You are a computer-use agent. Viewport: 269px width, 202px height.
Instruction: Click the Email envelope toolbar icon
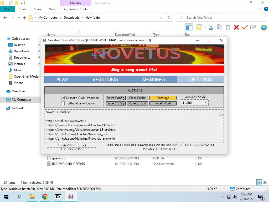coord(253,27)
